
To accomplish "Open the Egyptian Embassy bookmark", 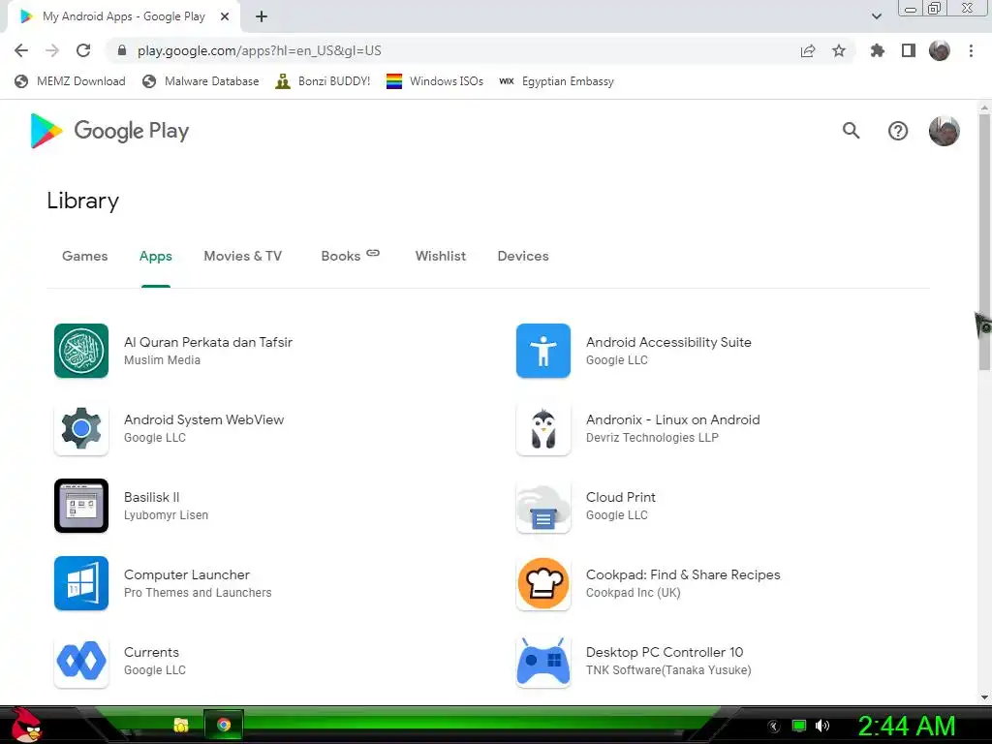I will coord(557,81).
